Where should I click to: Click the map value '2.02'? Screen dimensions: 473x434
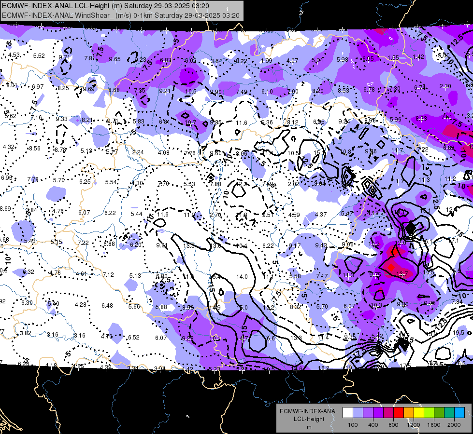294,184
